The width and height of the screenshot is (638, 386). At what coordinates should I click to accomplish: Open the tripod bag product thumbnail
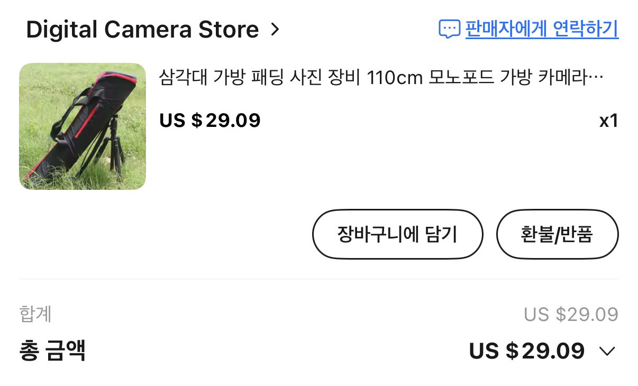point(83,126)
